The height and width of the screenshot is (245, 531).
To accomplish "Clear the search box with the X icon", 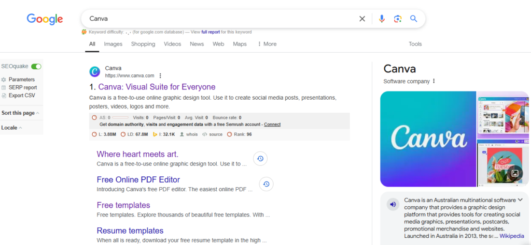I will [x=362, y=19].
